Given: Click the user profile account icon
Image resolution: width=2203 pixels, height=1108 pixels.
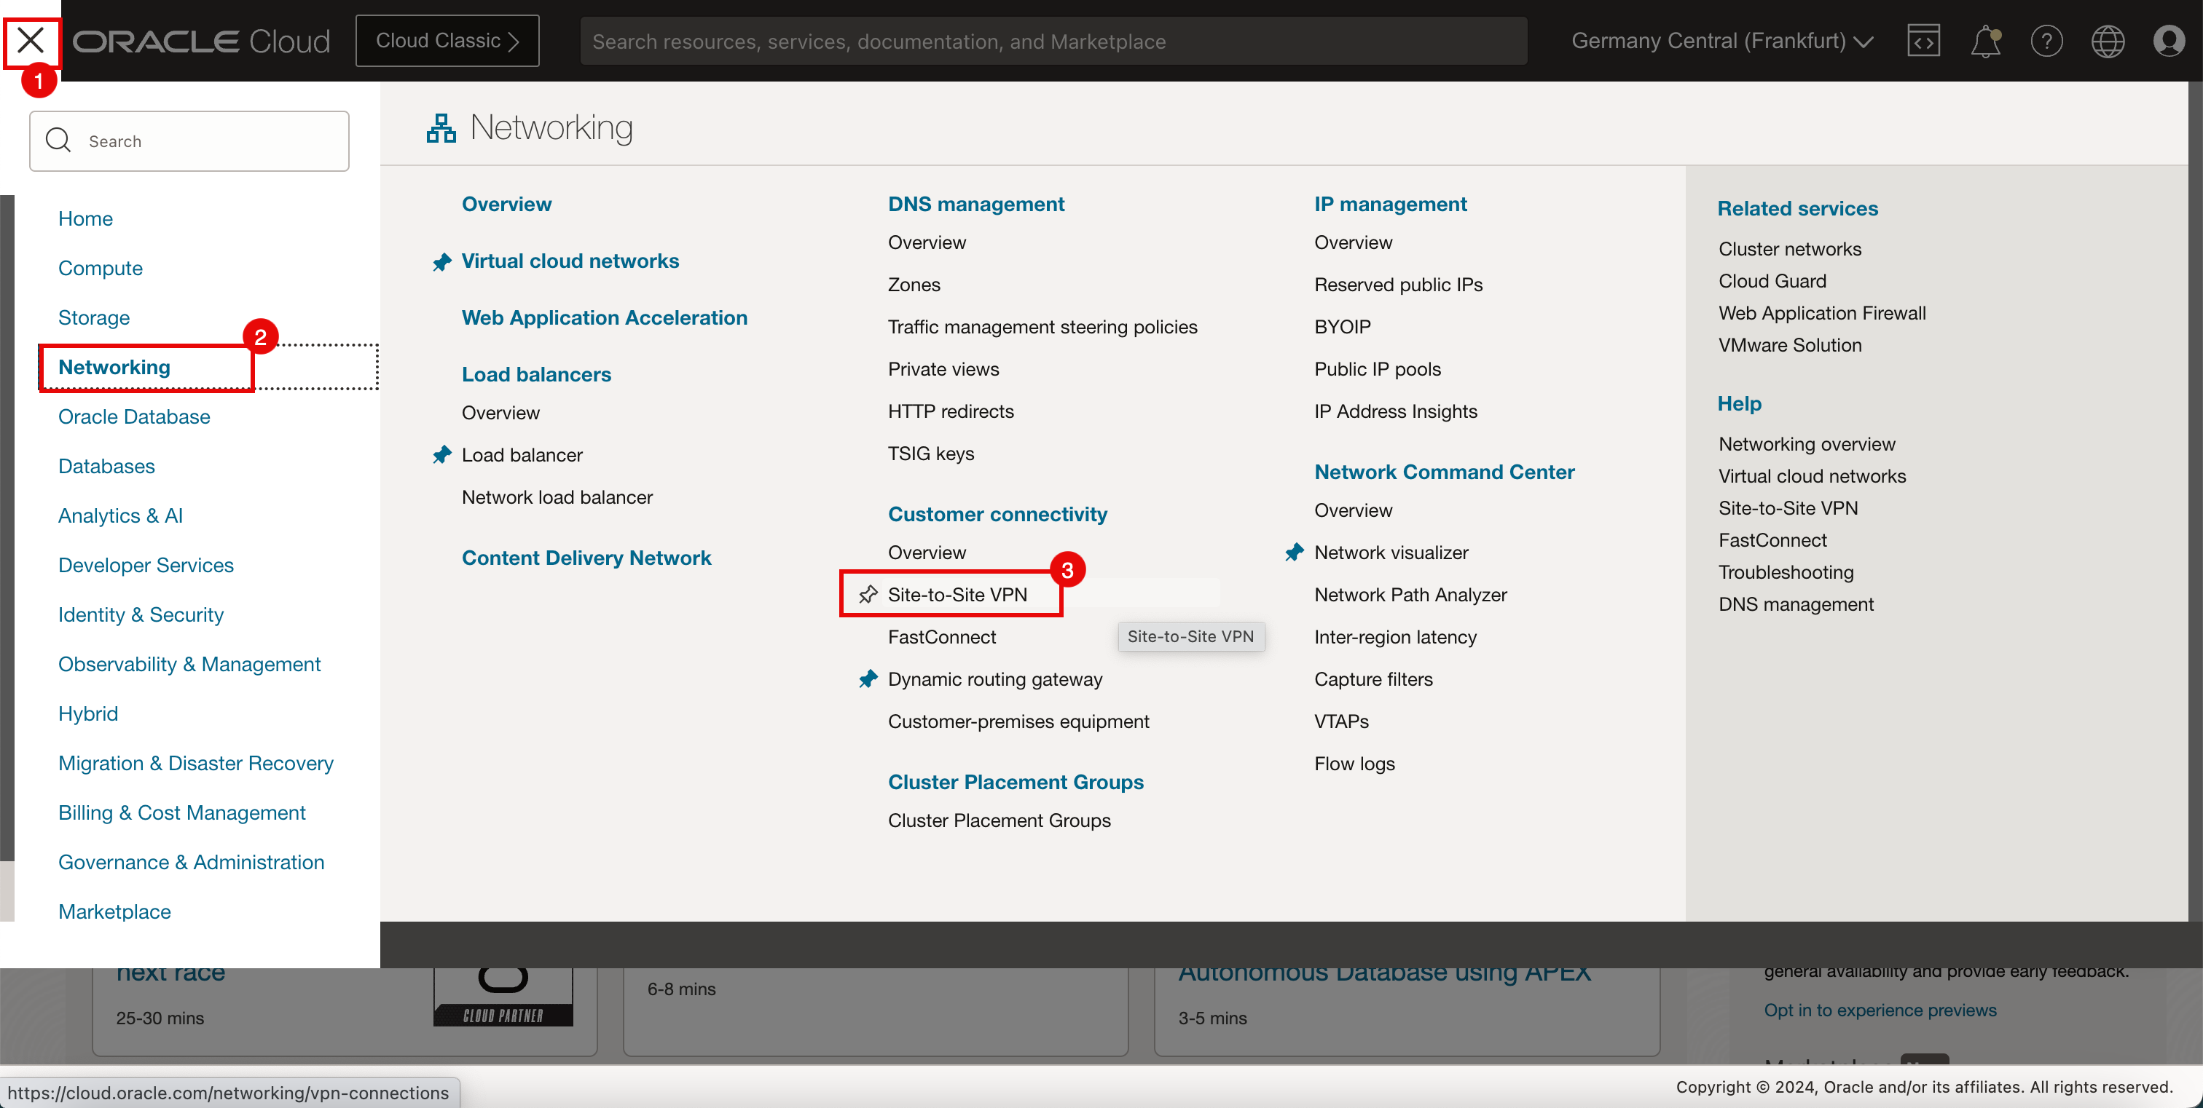Looking at the screenshot, I should (2169, 41).
